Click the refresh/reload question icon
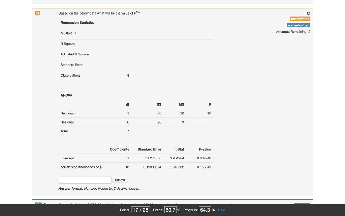The image size is (345, 216). 308,13
